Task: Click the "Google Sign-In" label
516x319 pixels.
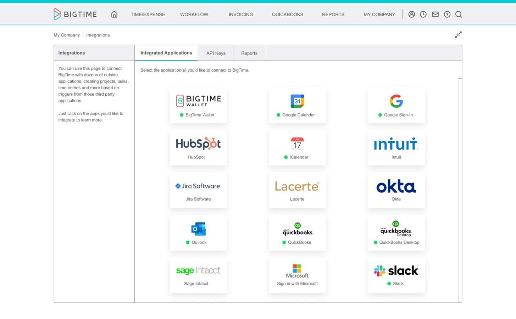Action: [x=398, y=115]
